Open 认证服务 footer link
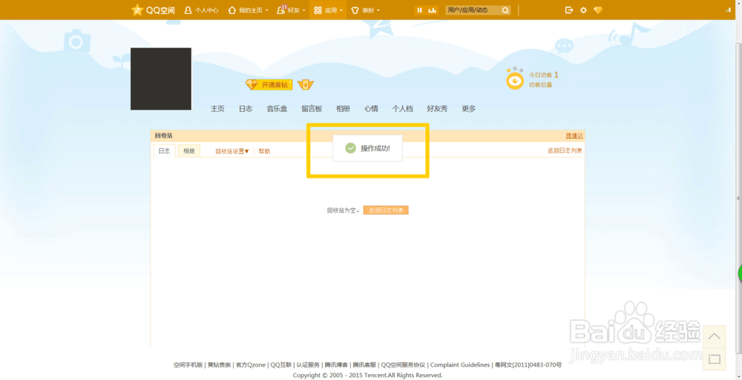Image resolution: width=742 pixels, height=380 pixels. [308, 365]
